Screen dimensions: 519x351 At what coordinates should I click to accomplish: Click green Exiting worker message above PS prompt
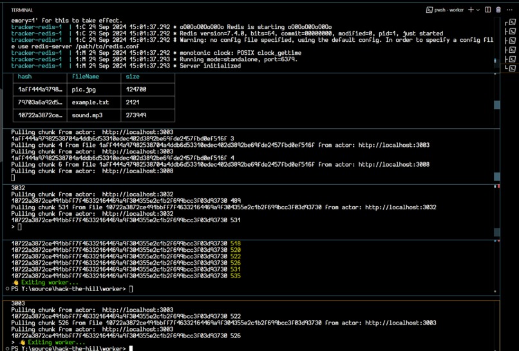[50, 283]
